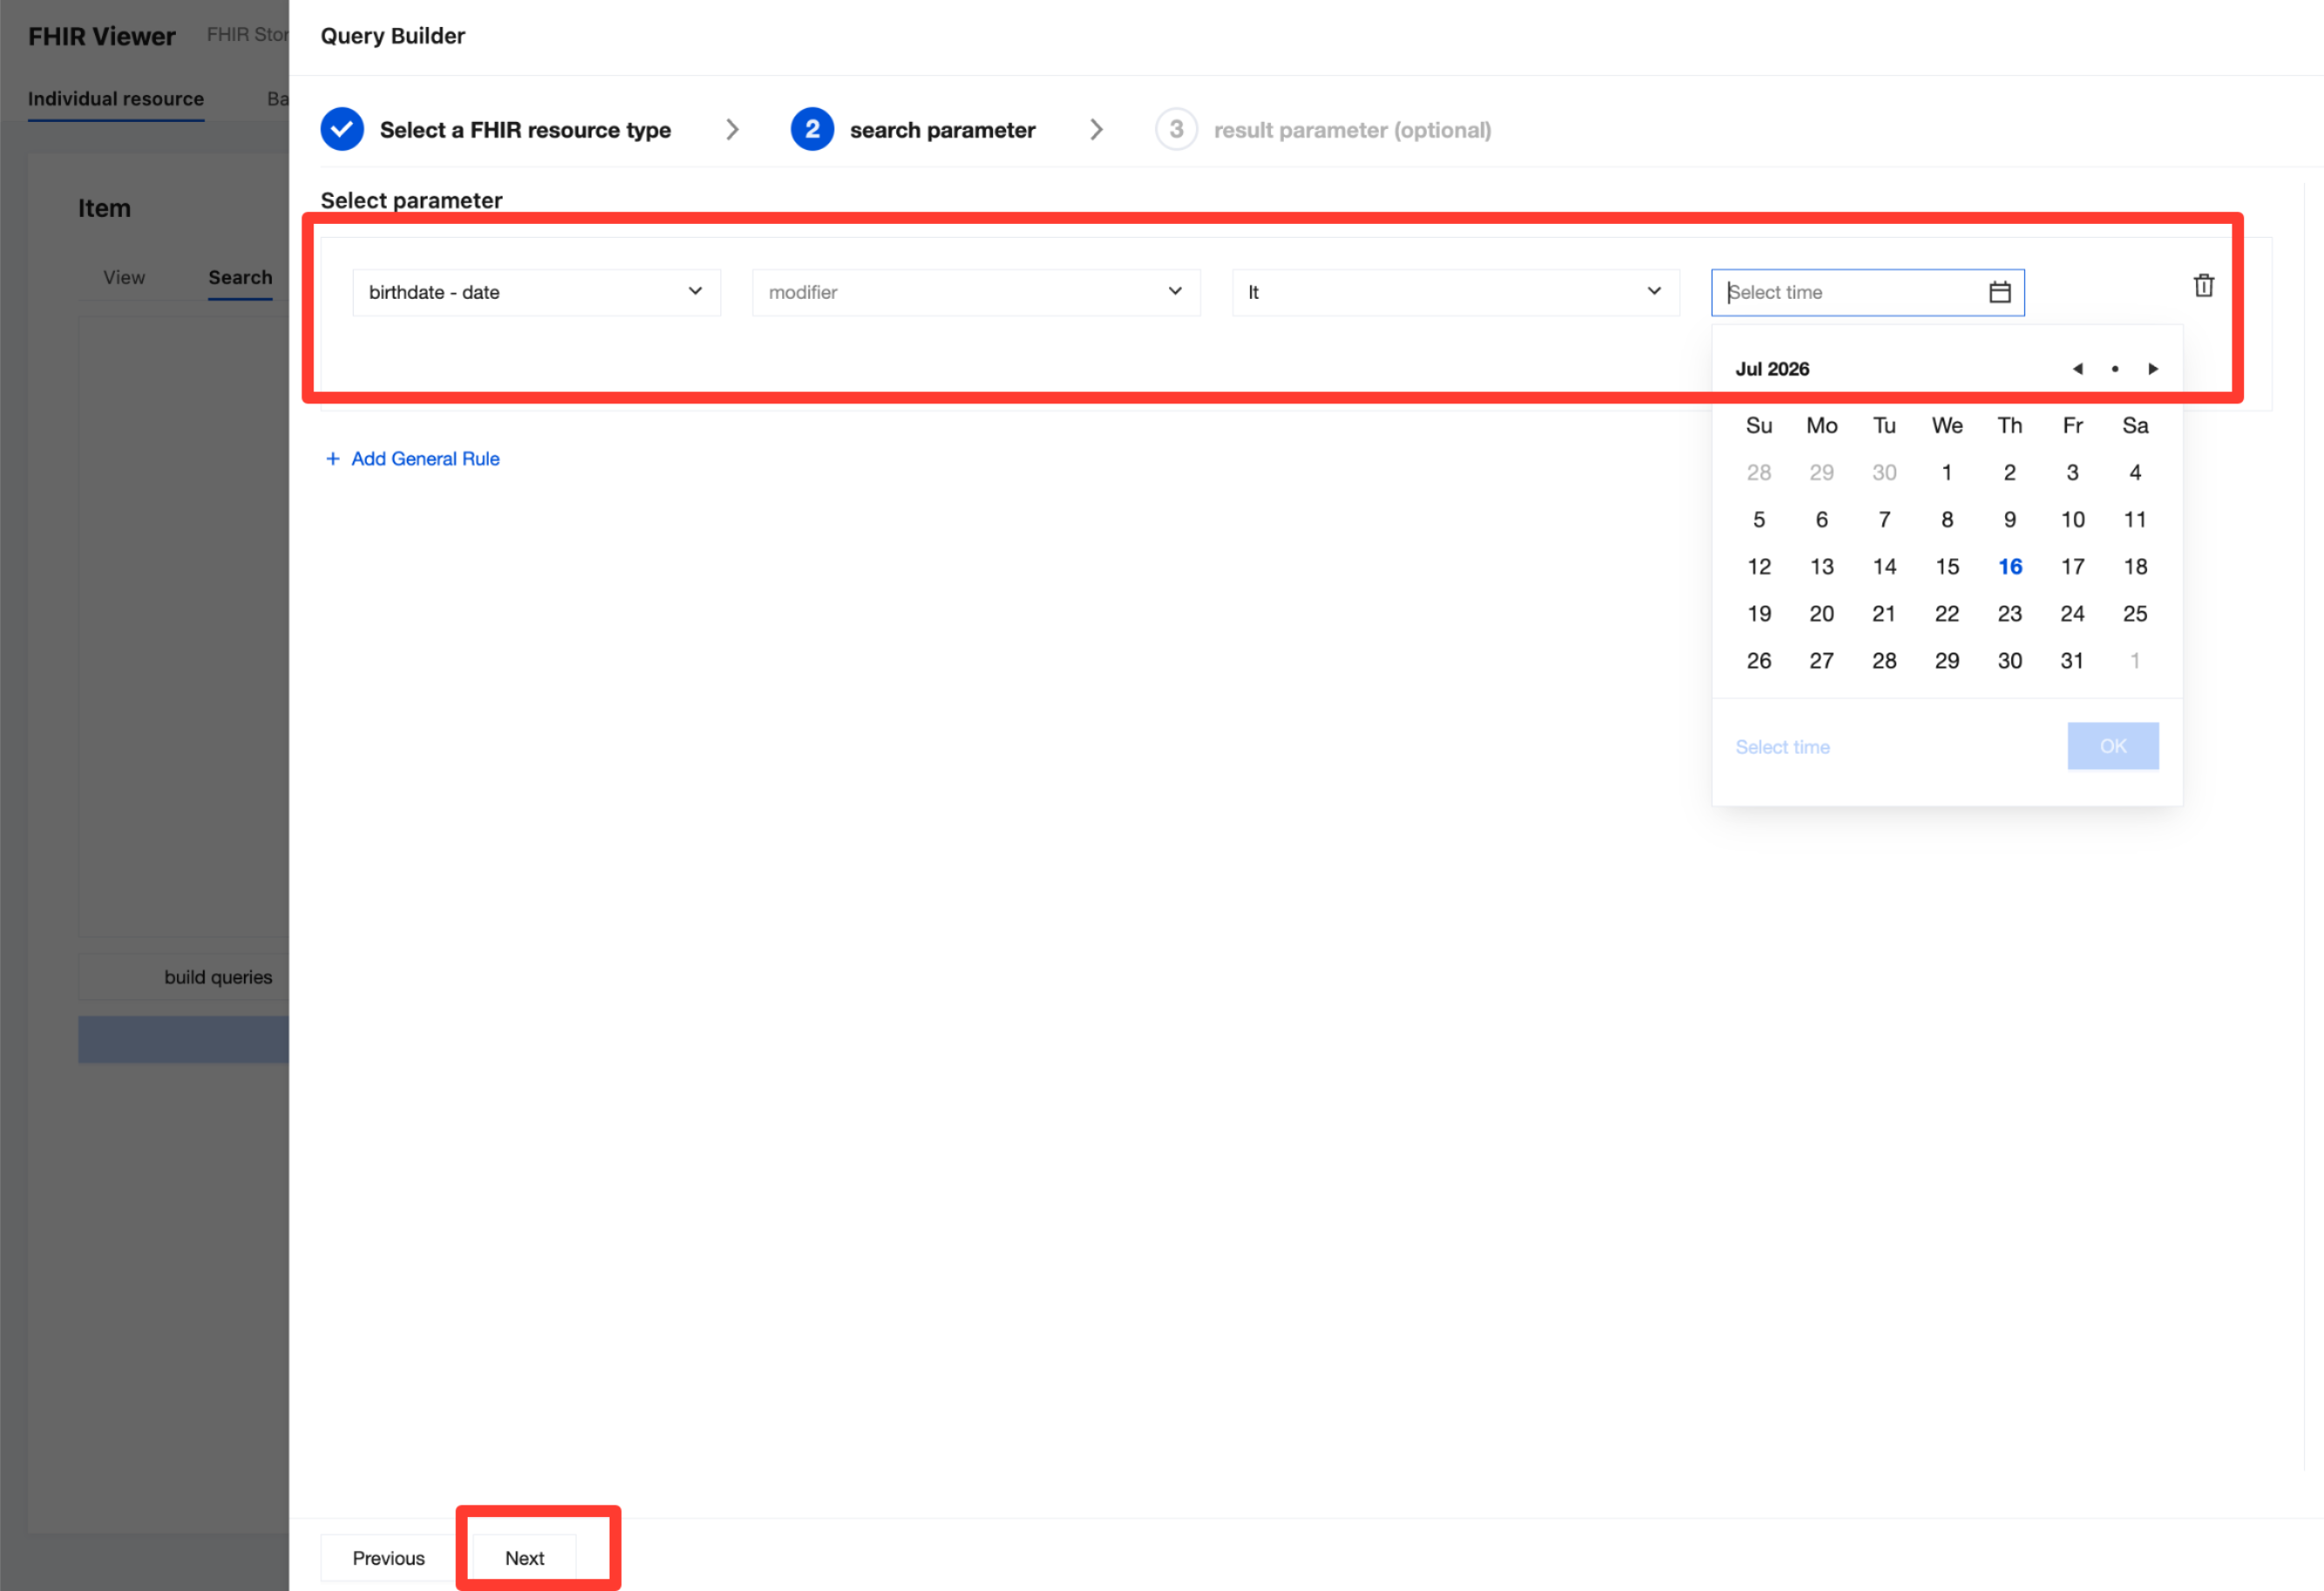Go to the previous month in the calendar

coord(2077,369)
